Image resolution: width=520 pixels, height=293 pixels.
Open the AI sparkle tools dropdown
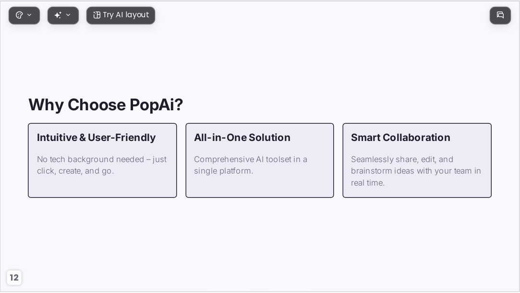[63, 15]
